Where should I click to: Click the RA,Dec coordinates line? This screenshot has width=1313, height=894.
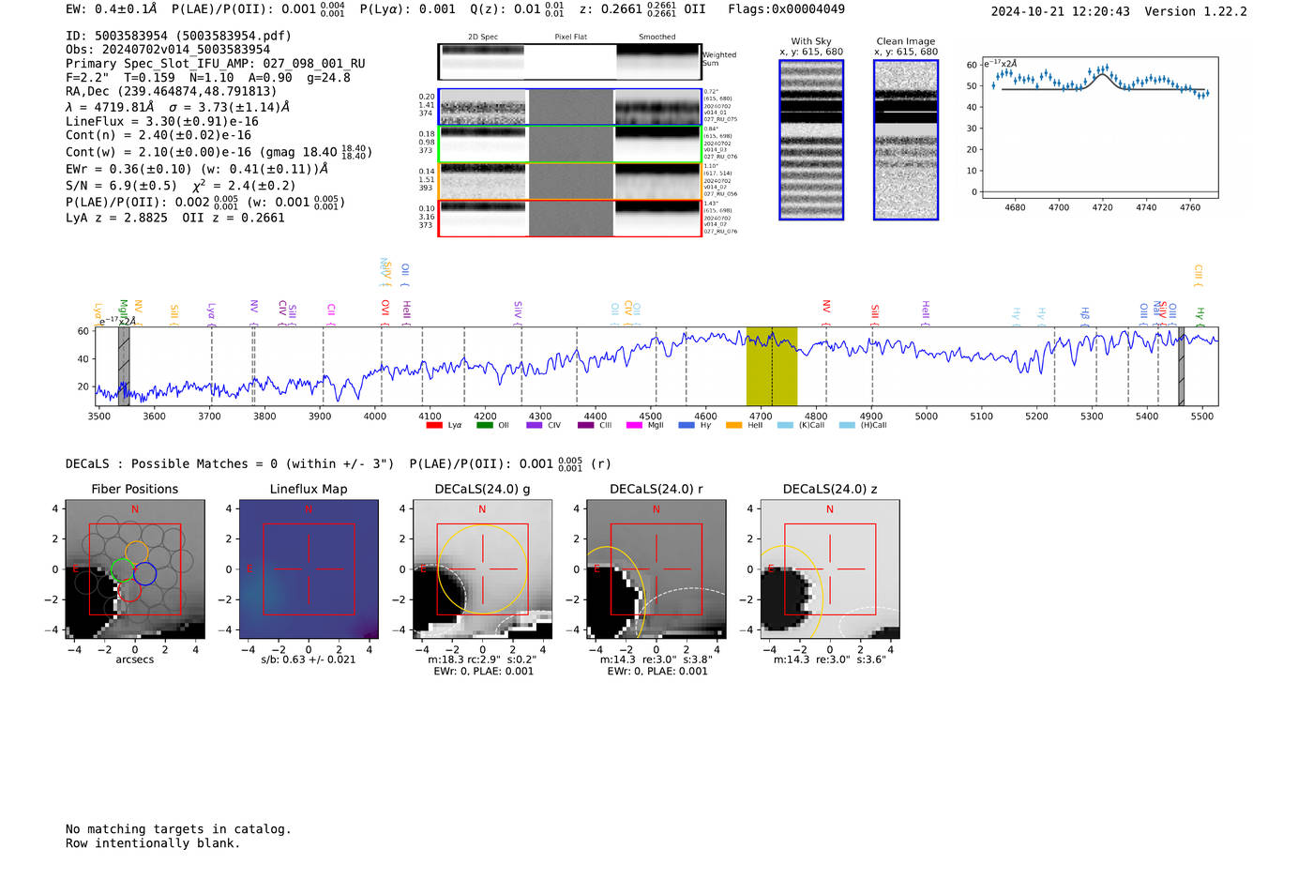[171, 92]
